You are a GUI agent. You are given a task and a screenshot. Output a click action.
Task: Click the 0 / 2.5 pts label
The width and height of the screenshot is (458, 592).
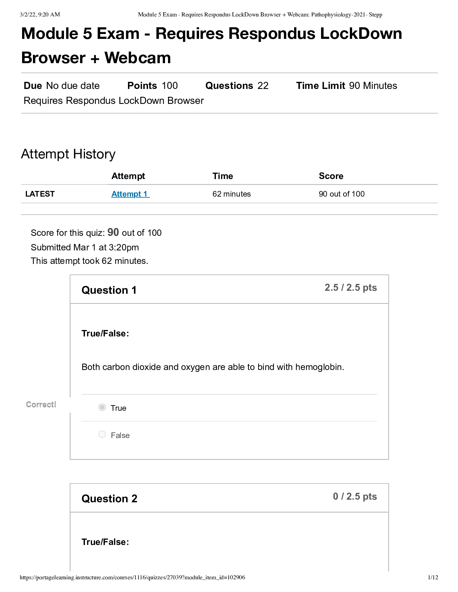[x=355, y=497]
